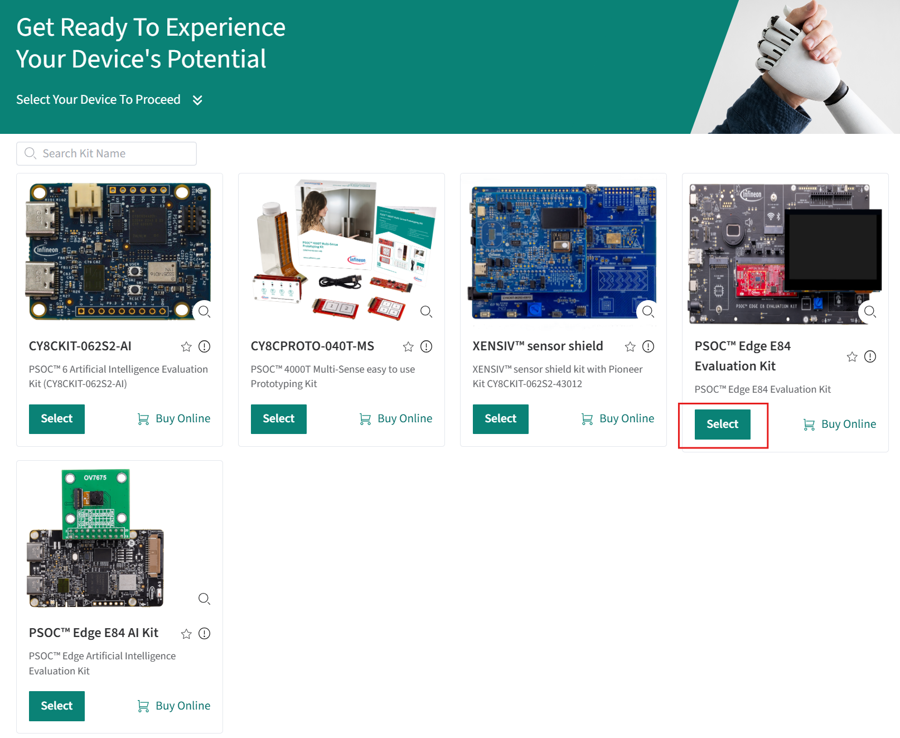This screenshot has width=900, height=738.
Task: Magnify PSOC Edge E84 AI Kit image
Action: click(x=205, y=599)
